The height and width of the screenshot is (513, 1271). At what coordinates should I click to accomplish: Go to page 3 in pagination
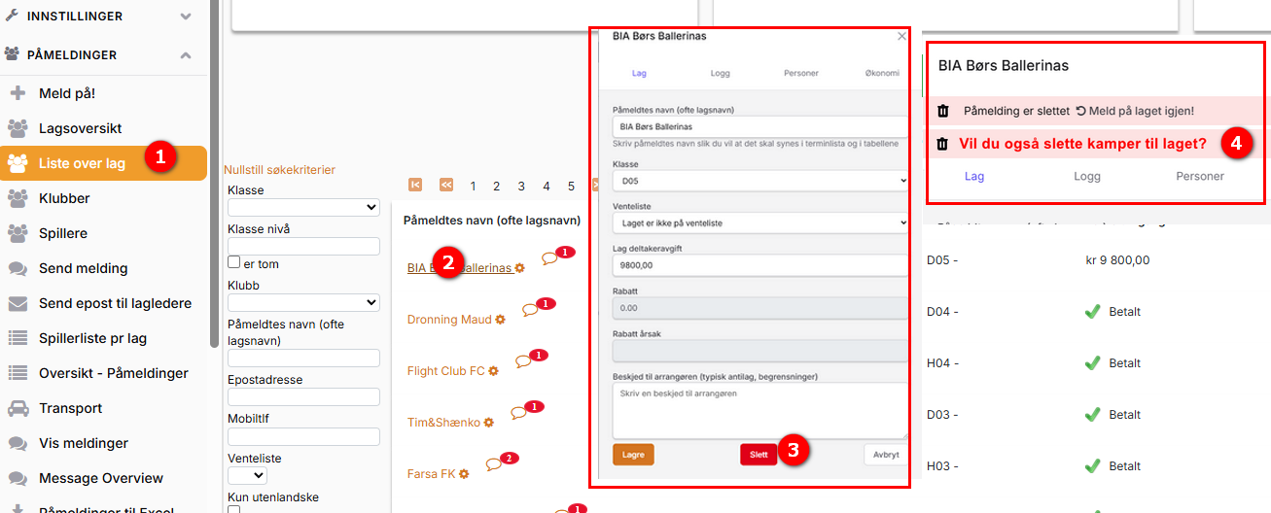click(521, 186)
